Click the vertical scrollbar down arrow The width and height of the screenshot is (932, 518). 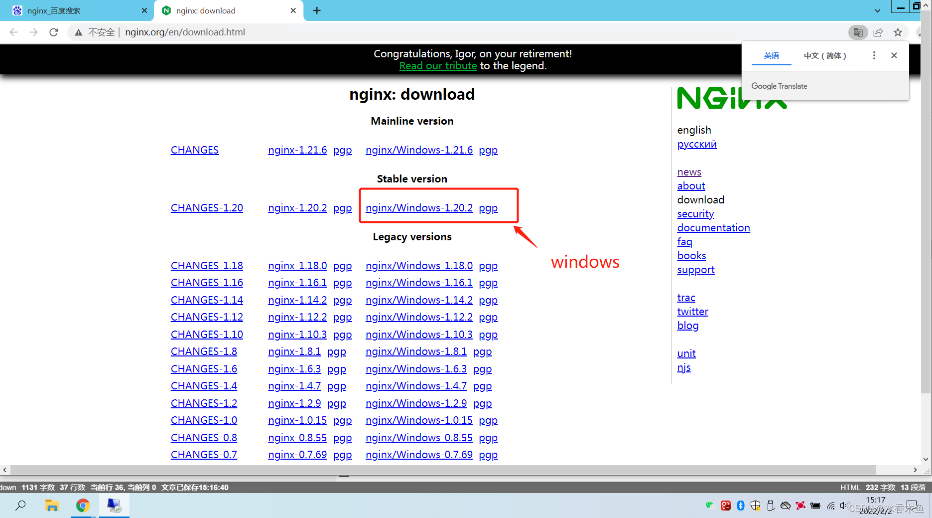click(926, 459)
